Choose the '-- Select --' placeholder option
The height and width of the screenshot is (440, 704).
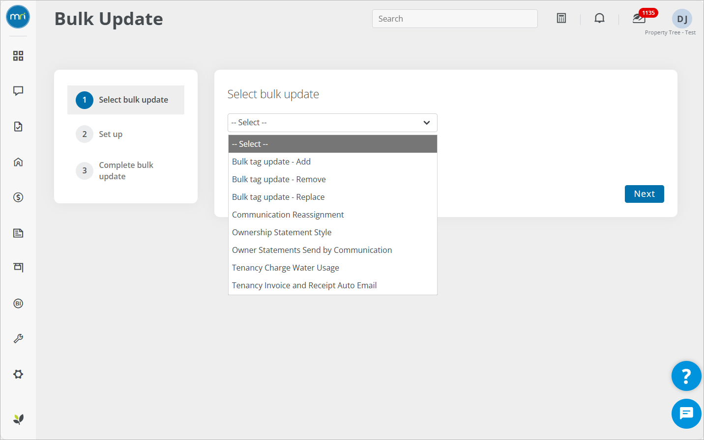(333, 144)
